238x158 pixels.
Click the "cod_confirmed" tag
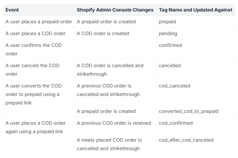175,123
